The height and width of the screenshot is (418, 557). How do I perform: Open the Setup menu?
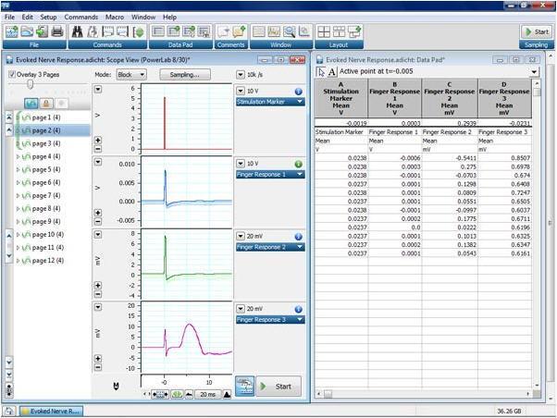click(x=48, y=17)
